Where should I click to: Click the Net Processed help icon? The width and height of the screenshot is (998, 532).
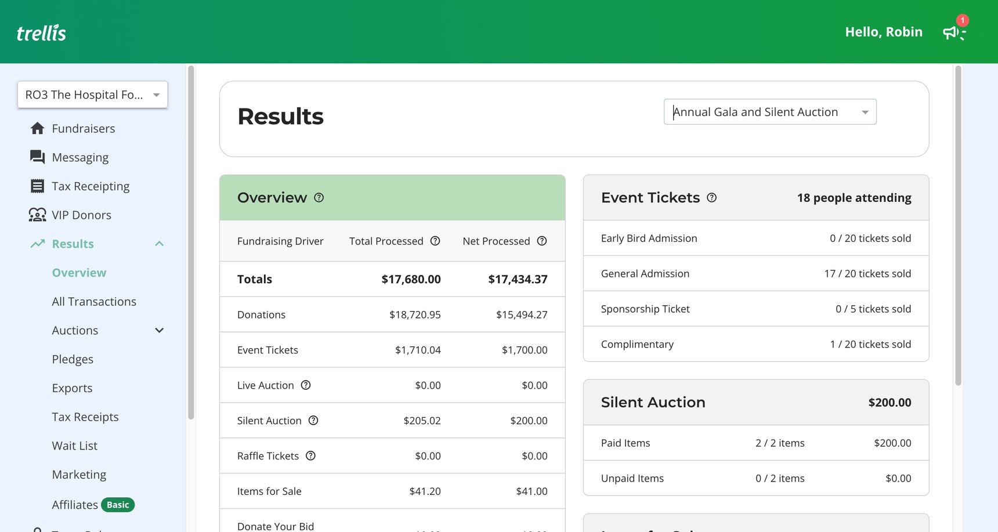coord(542,241)
